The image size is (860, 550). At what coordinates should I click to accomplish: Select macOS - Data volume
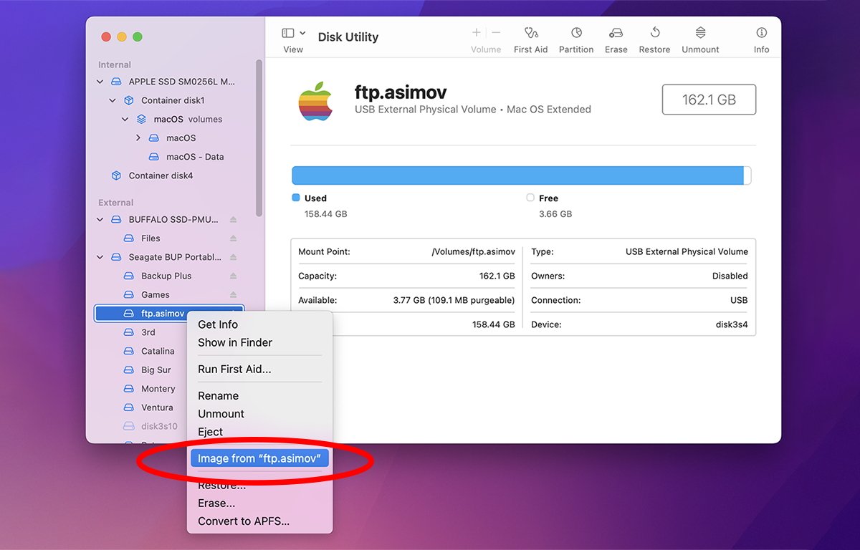(x=195, y=157)
